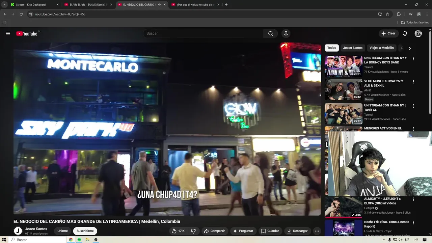This screenshot has height=243, width=432.
Task: Open the Tarekcl channel under the 21:51 video
Action: [369, 67]
